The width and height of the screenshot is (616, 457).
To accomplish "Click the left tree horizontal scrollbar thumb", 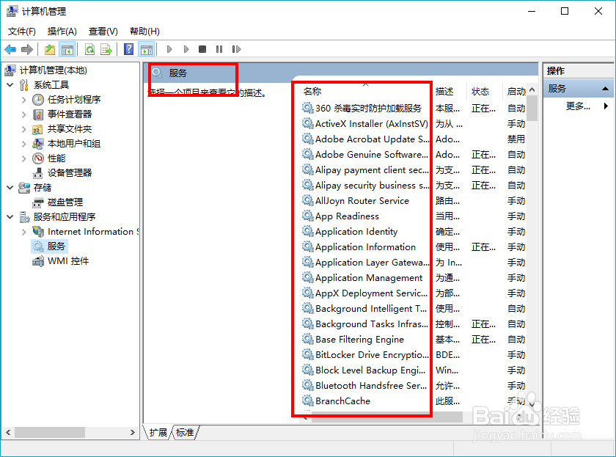I will click(50, 432).
